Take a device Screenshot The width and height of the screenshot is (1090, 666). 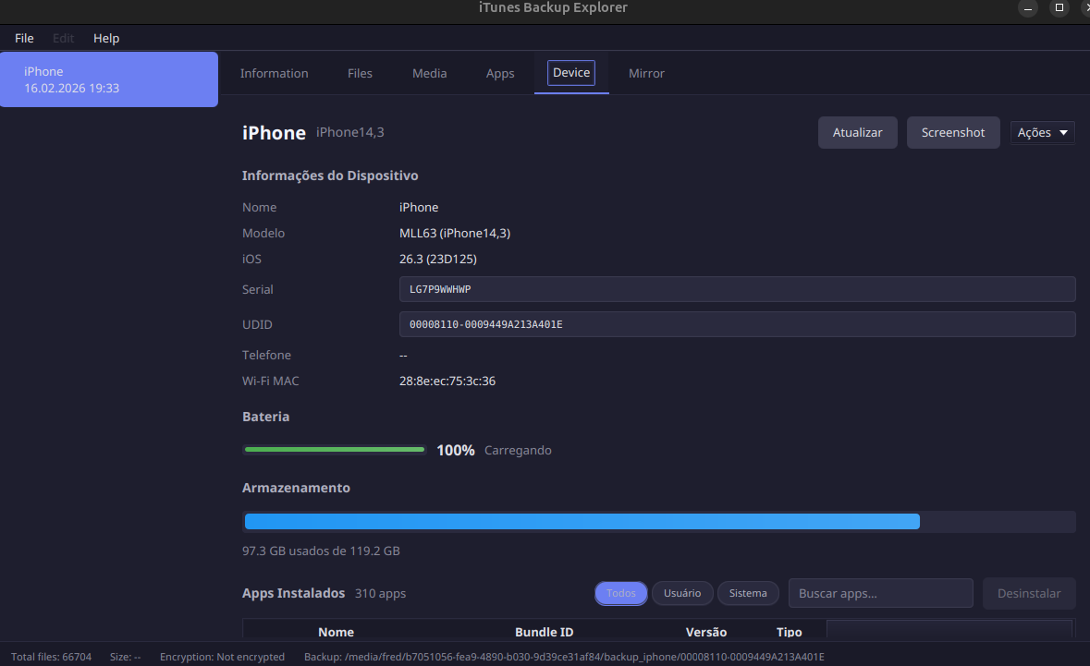pyautogui.click(x=953, y=133)
